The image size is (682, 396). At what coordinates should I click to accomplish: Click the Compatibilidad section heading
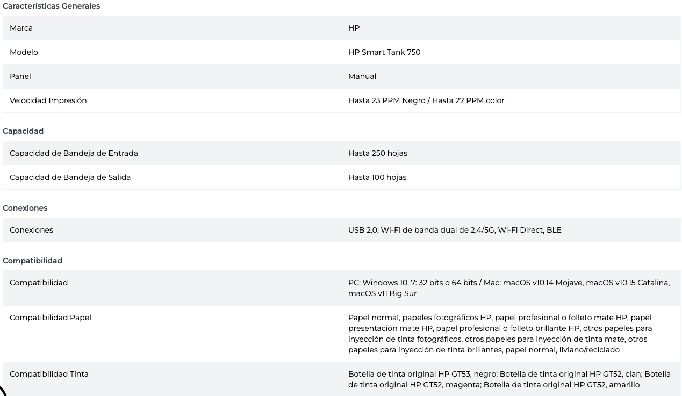point(32,261)
